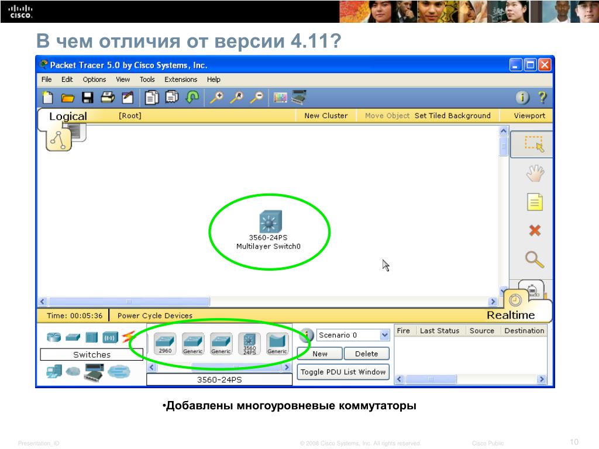Select the End Devices category icon
The width and height of the screenshot is (599, 449).
click(54, 371)
